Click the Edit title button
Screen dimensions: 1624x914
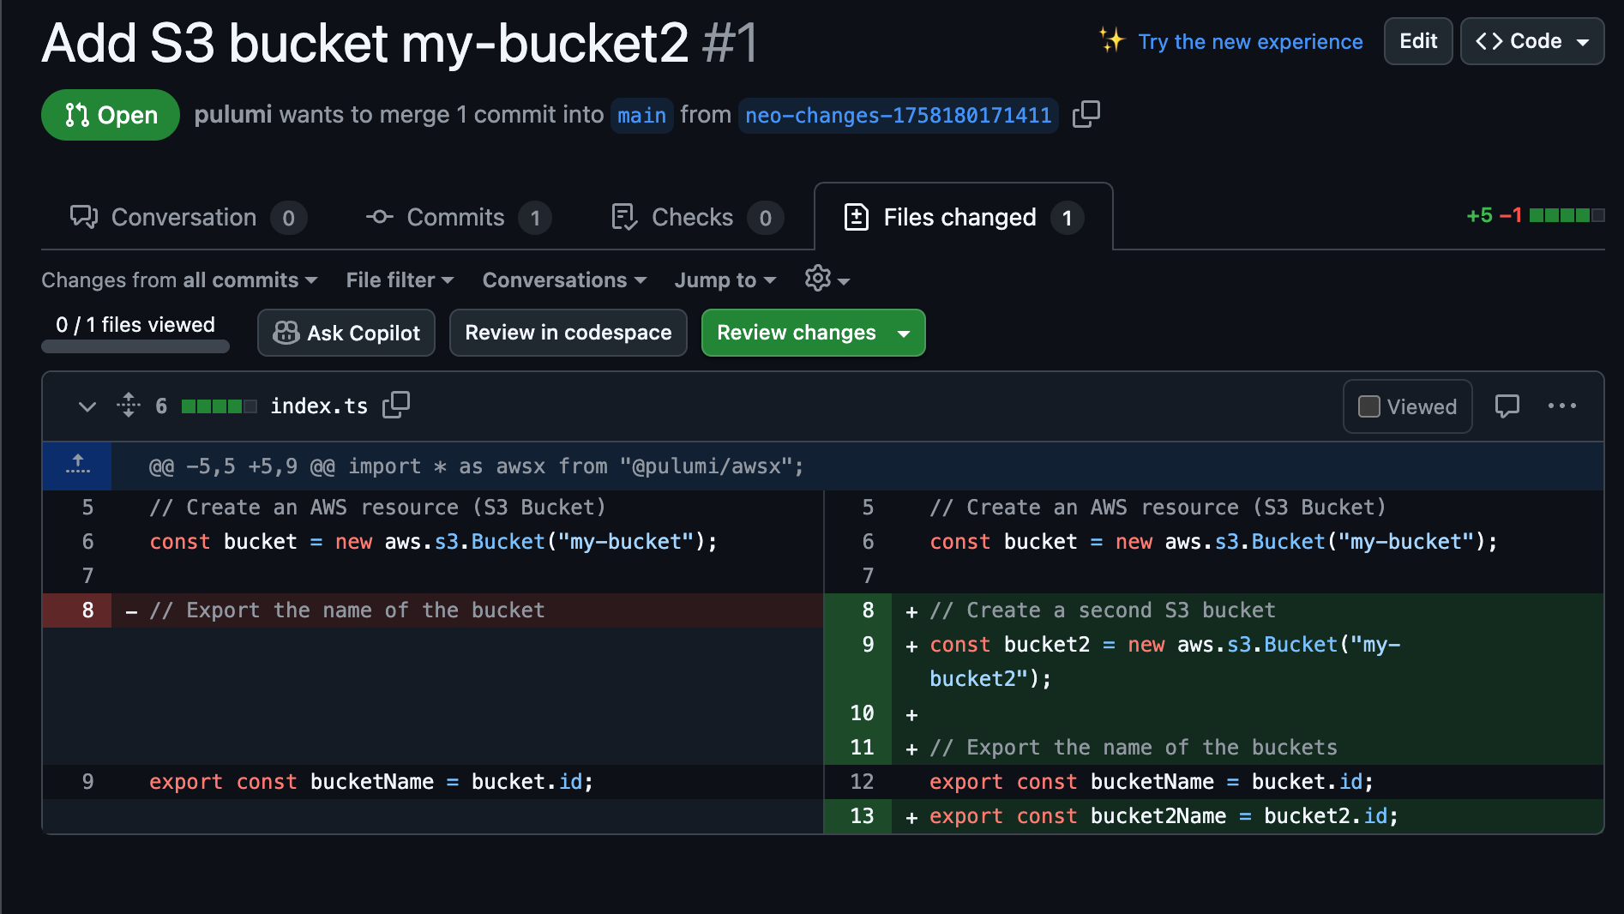pos(1418,41)
